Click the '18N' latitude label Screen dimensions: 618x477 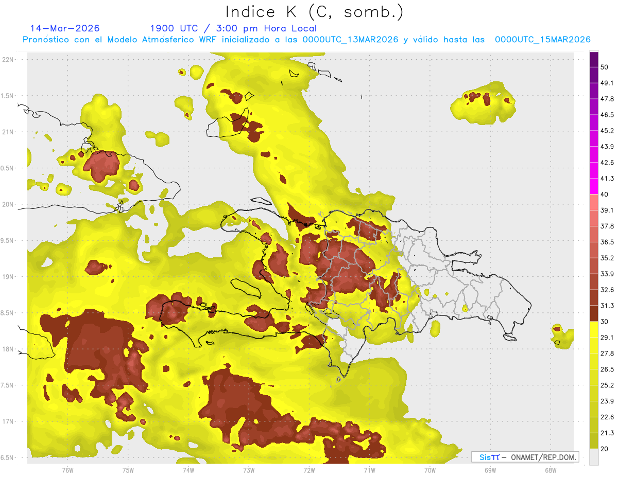(x=8, y=349)
